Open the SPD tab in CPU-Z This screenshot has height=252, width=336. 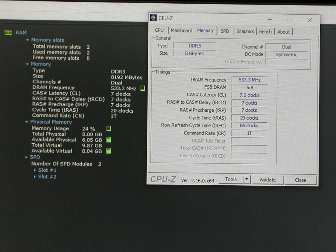pos(225,31)
